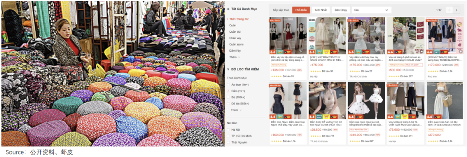Open the Giá price sort dropdown
Image resolution: width=467 pixels, height=157 pixels.
[x=371, y=10]
